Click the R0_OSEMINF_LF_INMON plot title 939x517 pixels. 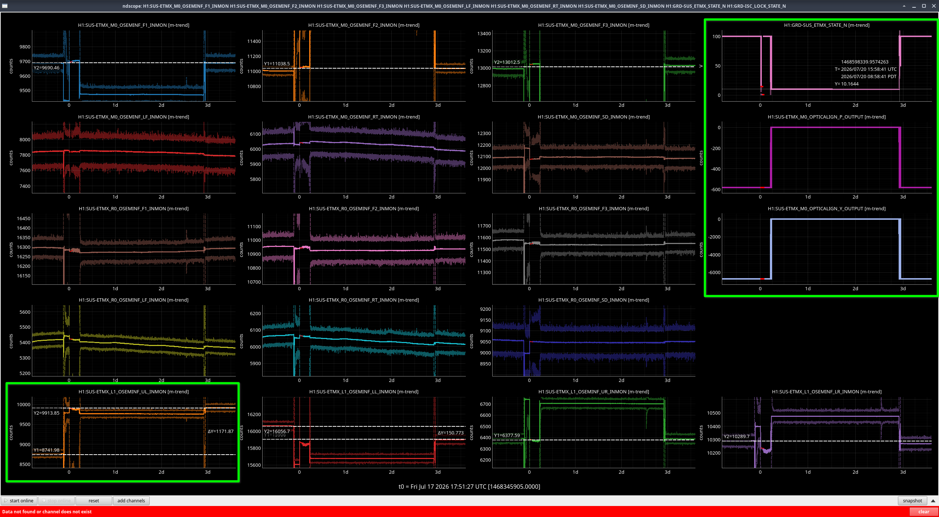click(134, 300)
